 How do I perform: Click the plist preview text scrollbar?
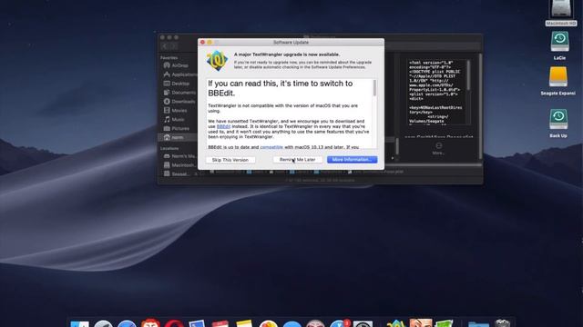[468, 74]
